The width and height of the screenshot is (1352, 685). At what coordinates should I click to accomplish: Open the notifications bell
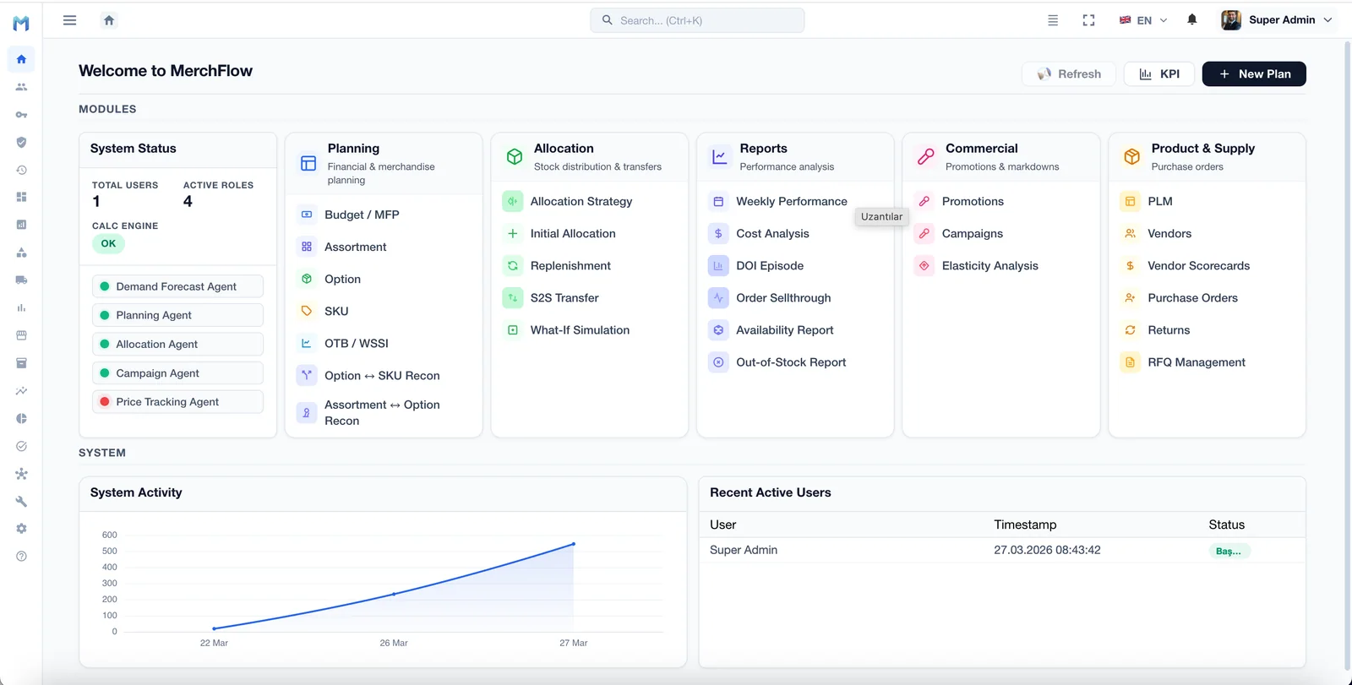pos(1192,19)
